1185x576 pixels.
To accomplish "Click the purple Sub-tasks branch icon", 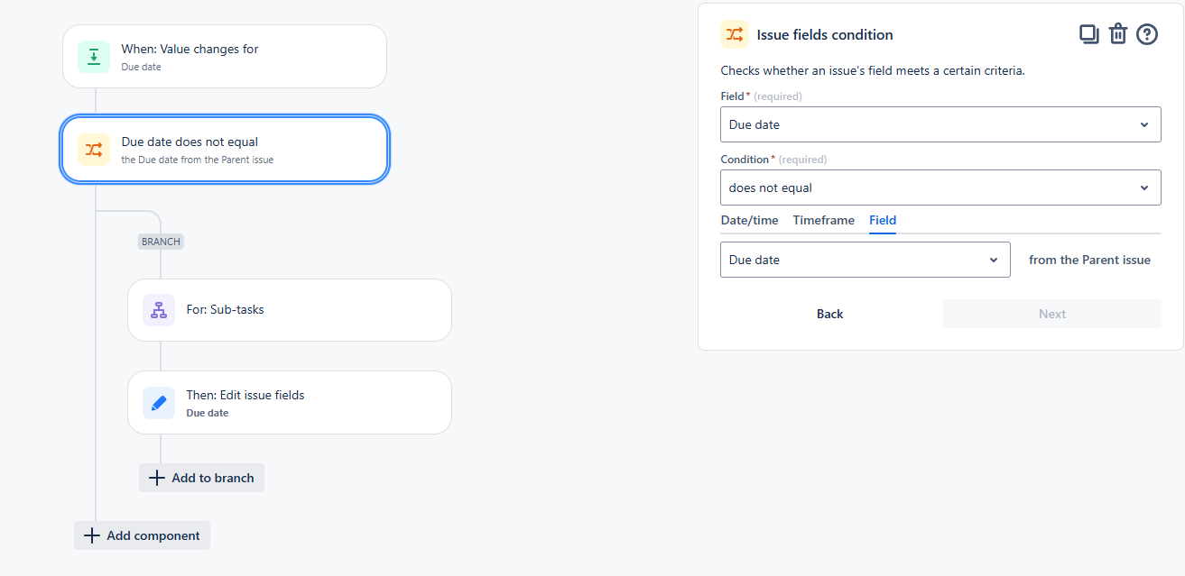I will [159, 310].
